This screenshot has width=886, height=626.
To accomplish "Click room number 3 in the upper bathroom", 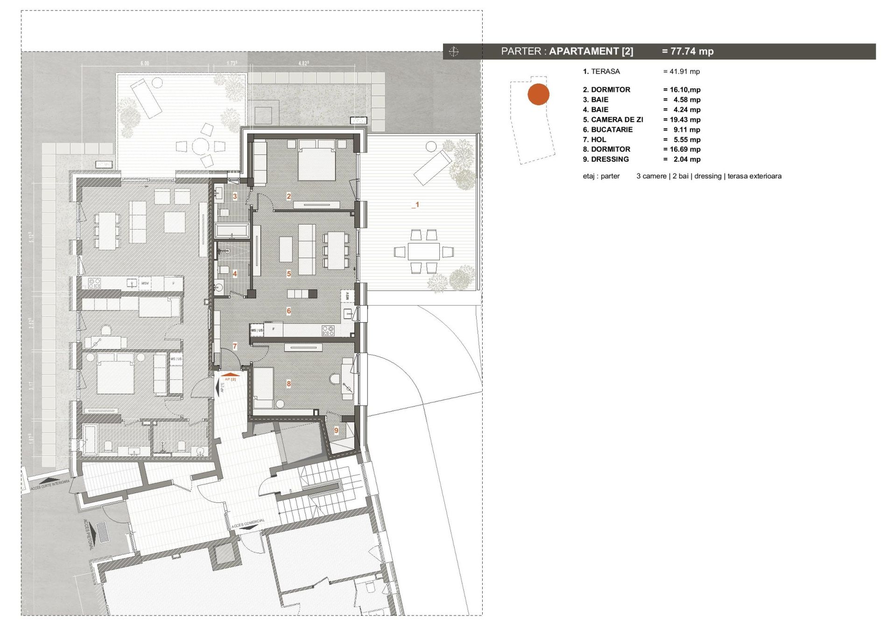I will coord(235,196).
